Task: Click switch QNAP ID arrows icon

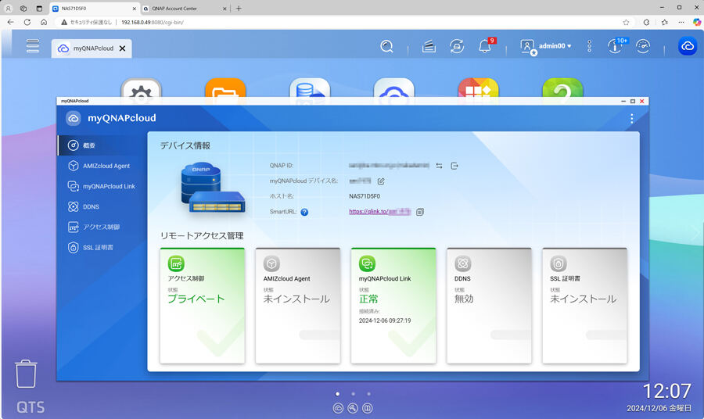Action: (x=439, y=166)
